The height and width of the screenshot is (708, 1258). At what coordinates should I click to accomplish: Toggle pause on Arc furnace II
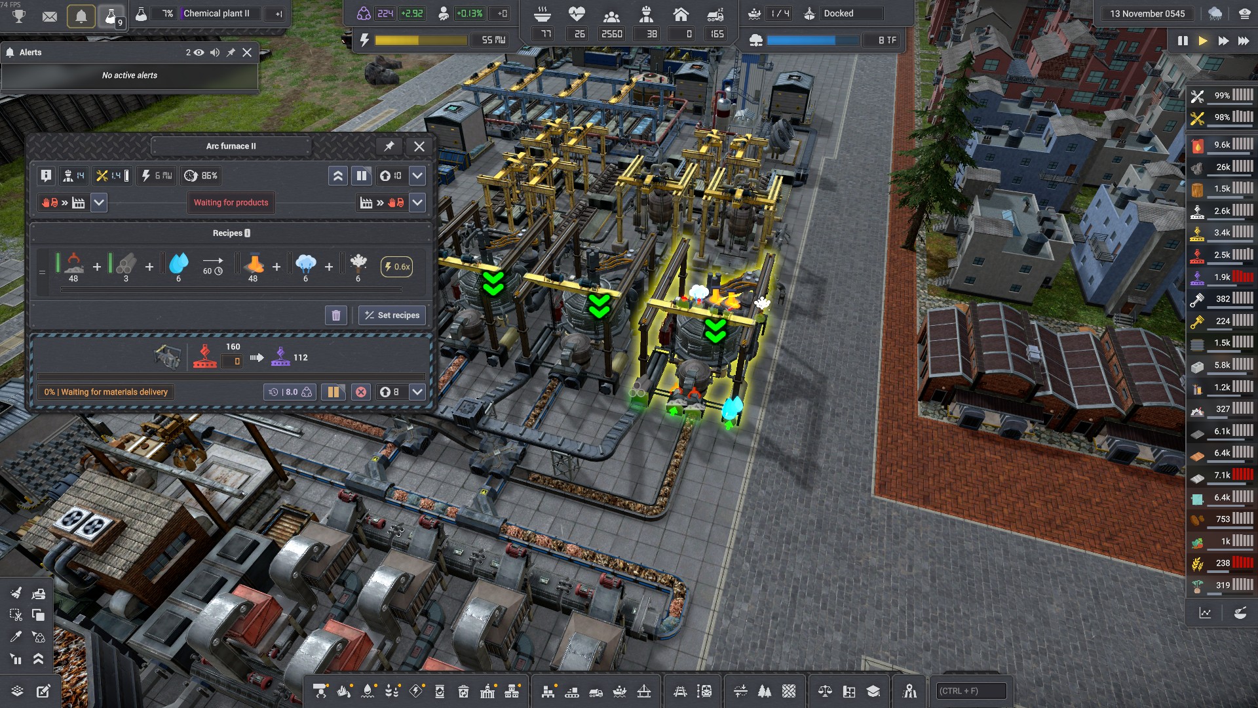click(362, 176)
